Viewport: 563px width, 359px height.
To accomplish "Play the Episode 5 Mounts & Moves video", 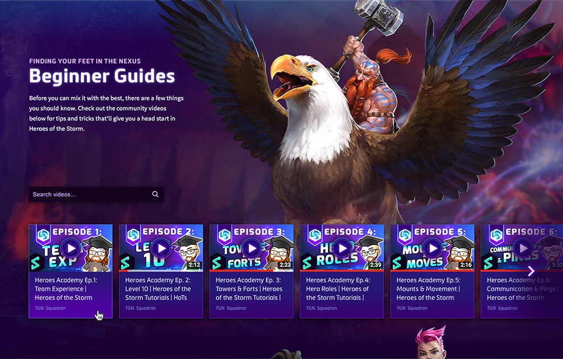I will tap(433, 248).
